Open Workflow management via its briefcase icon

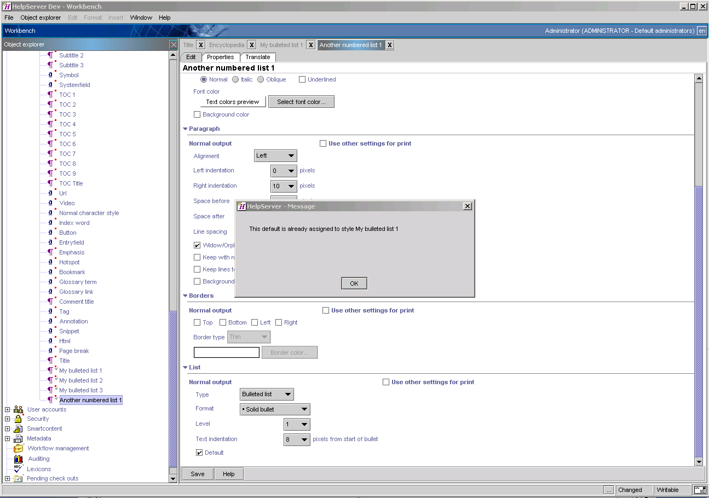coord(19,448)
